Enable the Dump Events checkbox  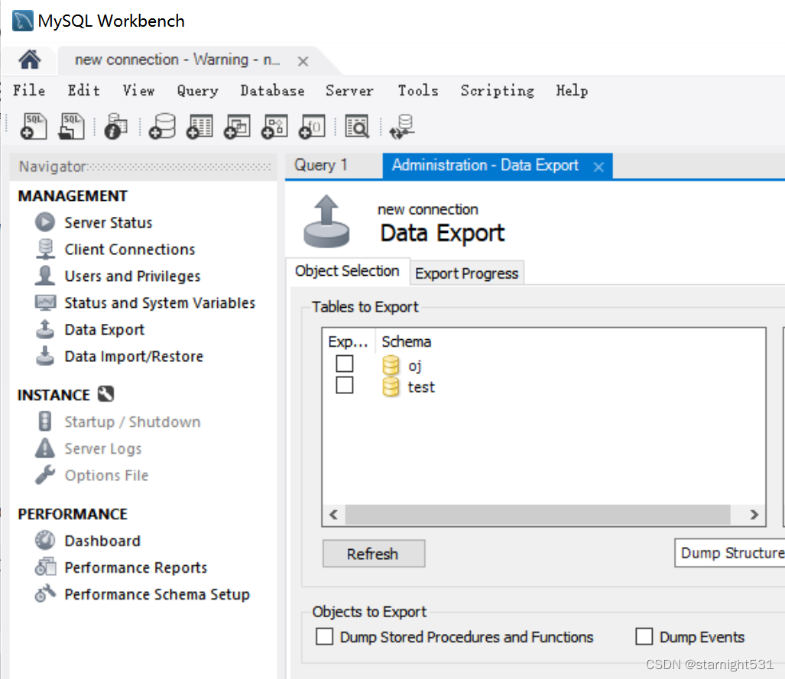[x=644, y=636]
